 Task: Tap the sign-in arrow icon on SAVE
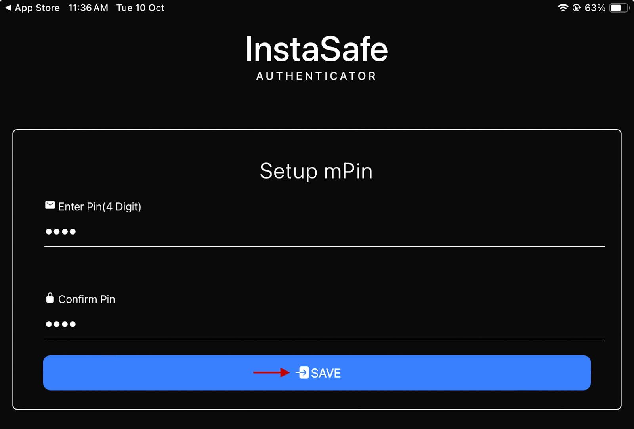pos(302,373)
